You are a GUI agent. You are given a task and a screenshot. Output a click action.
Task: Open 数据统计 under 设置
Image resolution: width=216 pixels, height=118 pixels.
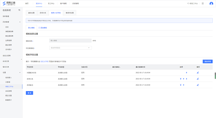(9, 100)
